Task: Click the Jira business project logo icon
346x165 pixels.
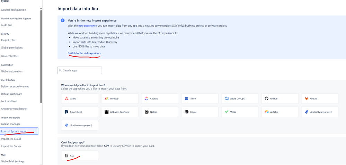Action: 66,125
